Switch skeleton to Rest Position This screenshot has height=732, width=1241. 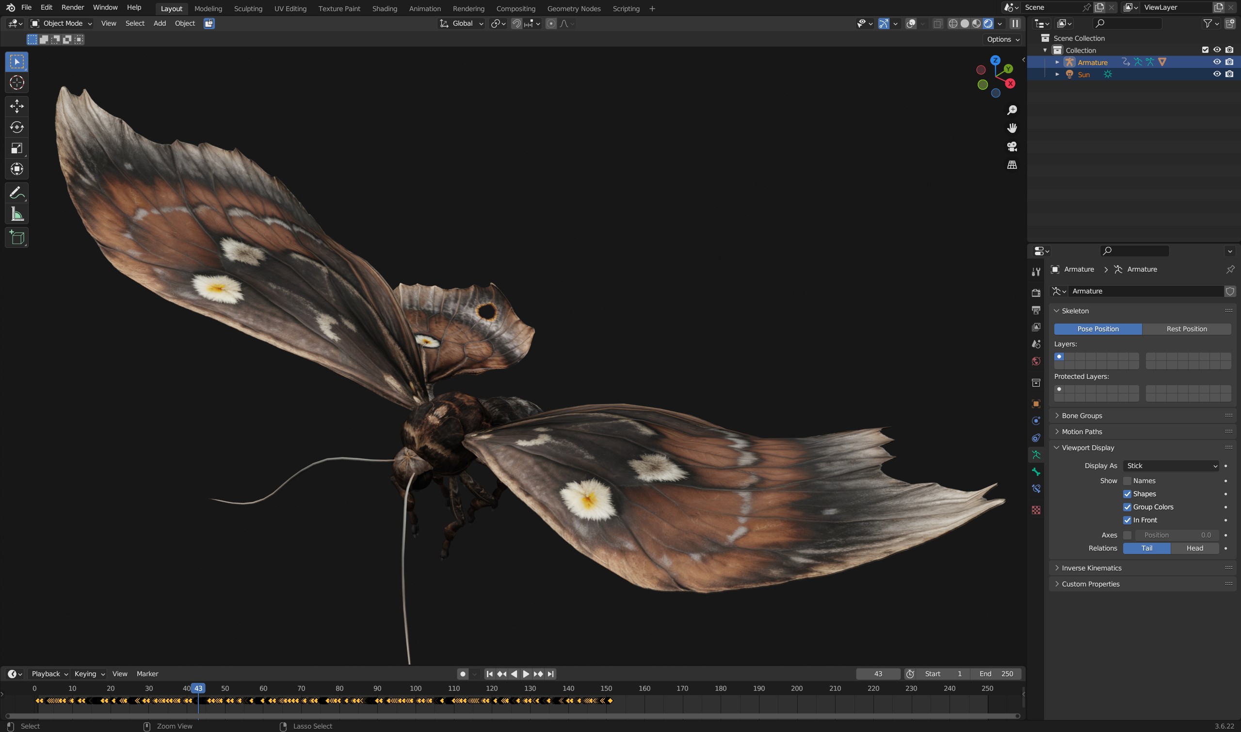(x=1186, y=329)
